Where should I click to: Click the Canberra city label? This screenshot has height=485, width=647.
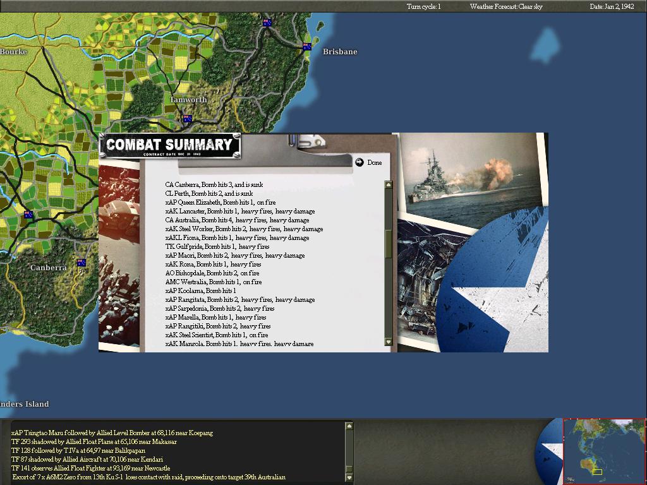pos(49,267)
